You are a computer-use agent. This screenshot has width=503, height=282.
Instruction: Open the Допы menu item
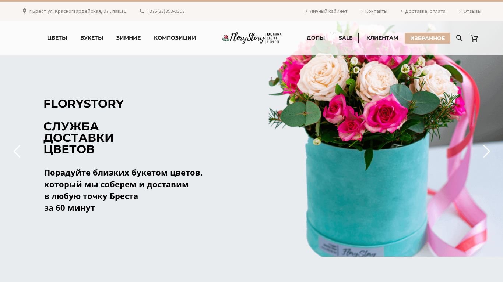click(316, 38)
